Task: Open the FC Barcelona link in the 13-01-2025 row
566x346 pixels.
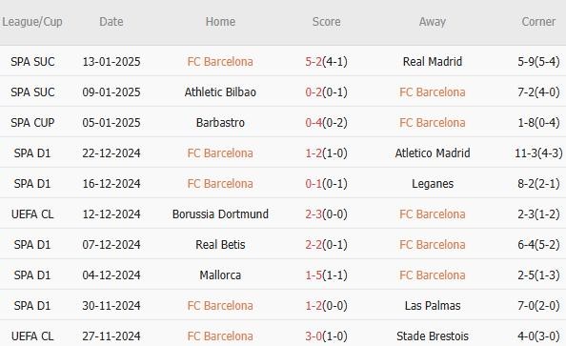Action: click(x=220, y=61)
